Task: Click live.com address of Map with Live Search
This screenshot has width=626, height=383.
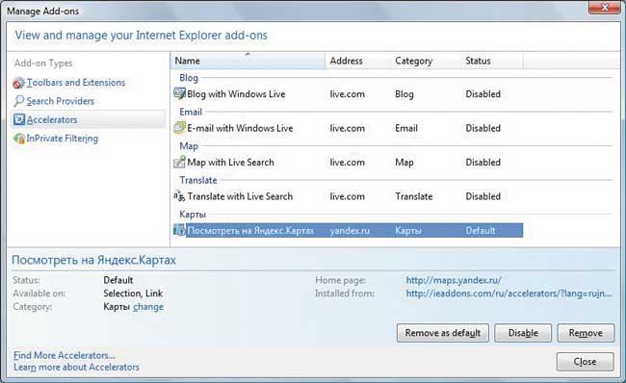Action: (x=348, y=163)
